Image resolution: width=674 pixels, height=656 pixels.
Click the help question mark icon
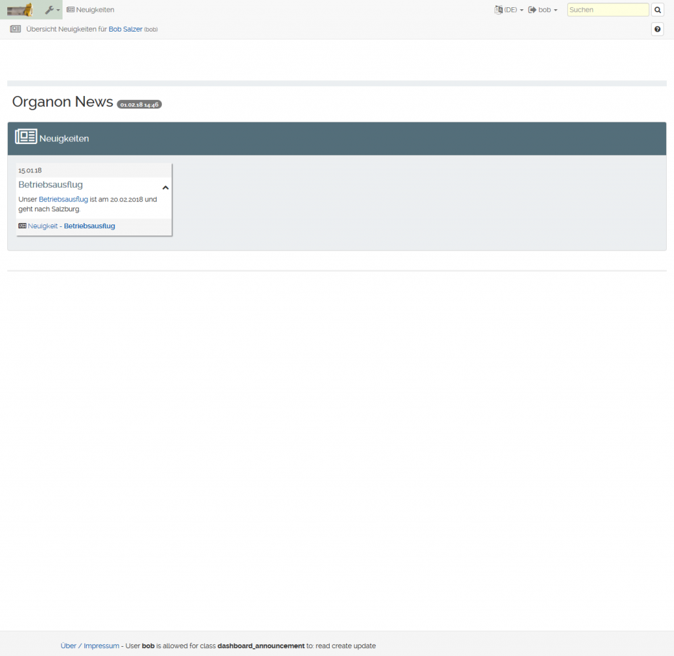[x=658, y=29]
